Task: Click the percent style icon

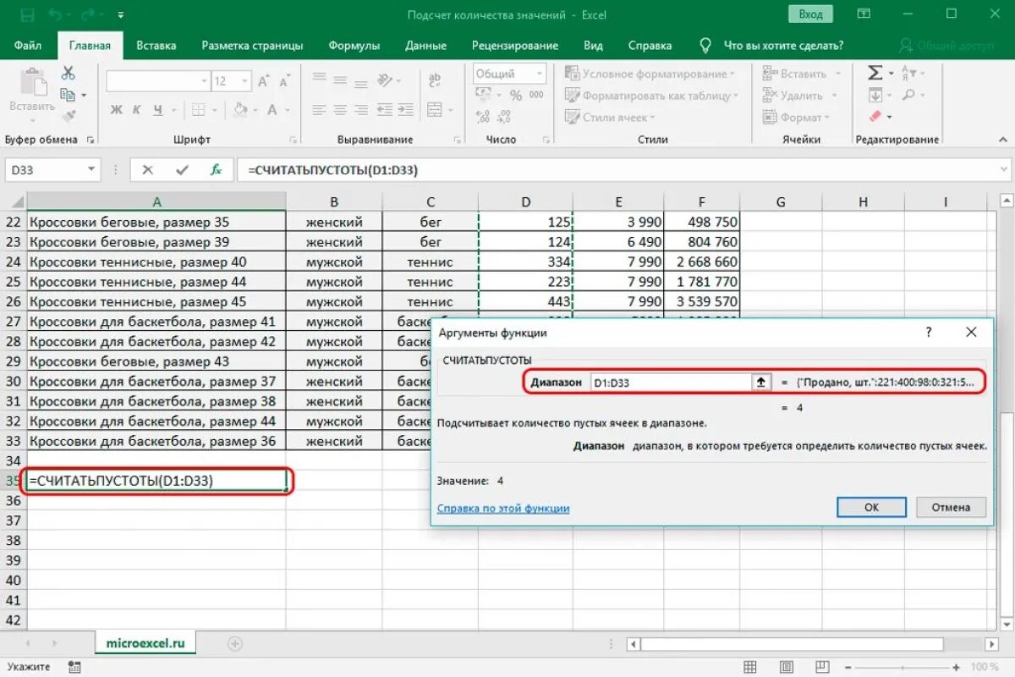Action: point(515,96)
